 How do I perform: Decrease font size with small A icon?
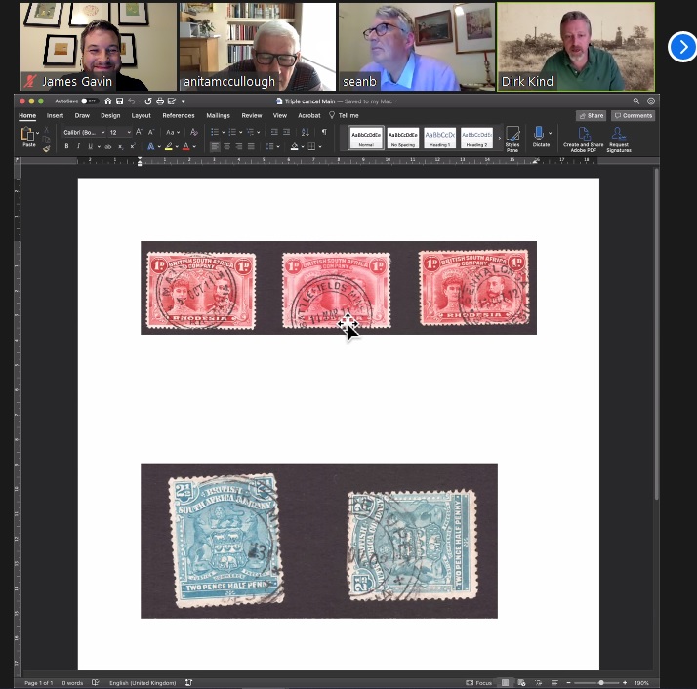[x=151, y=132]
